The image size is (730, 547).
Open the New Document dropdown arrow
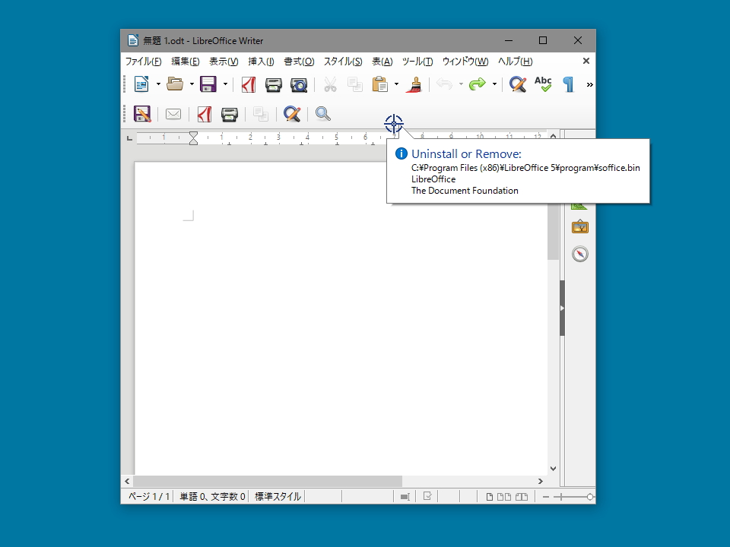(x=158, y=84)
